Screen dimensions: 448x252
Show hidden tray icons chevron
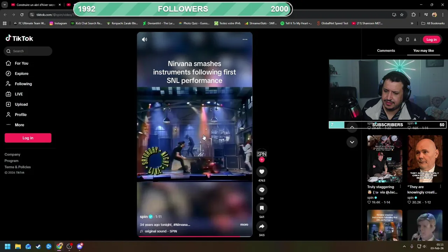click(x=404, y=246)
